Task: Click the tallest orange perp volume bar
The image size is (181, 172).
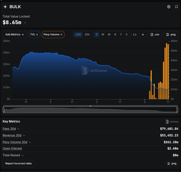Action: [167, 71]
